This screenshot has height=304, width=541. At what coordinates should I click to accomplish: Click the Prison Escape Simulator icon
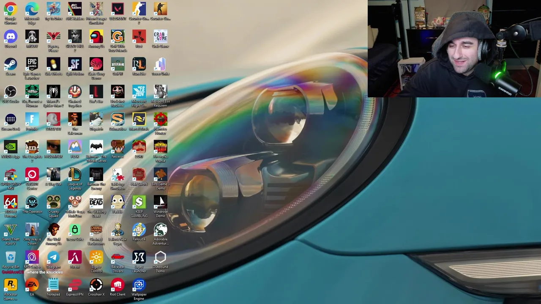(x=96, y=9)
